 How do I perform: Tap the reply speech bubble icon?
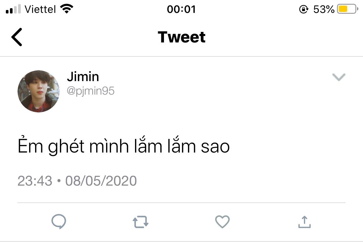point(58,222)
